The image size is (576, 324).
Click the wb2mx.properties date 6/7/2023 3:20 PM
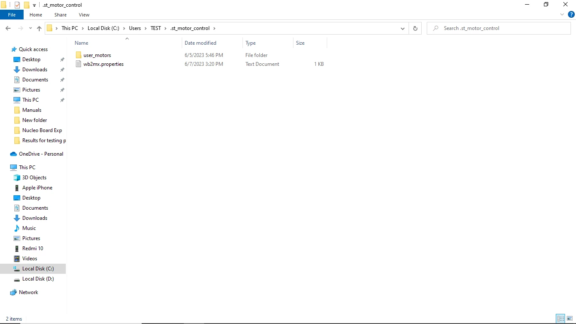pyautogui.click(x=204, y=64)
